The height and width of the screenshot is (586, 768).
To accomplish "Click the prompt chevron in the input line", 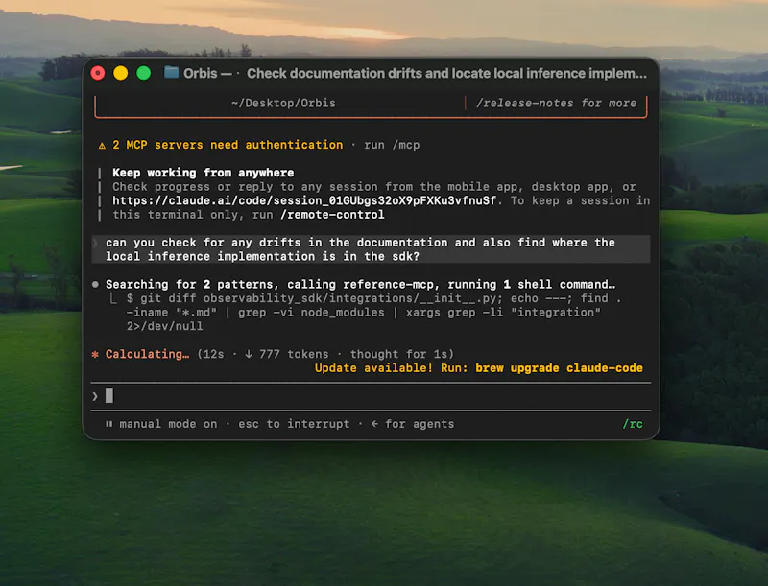I will click(x=95, y=396).
